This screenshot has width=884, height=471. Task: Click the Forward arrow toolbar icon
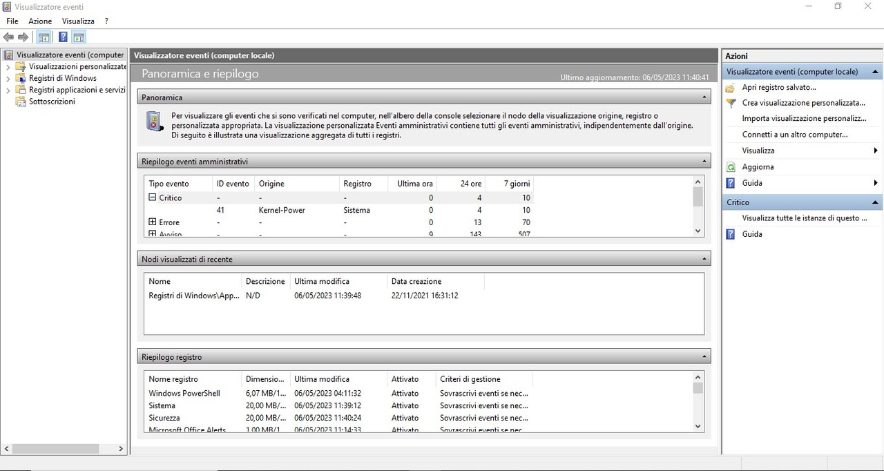(x=23, y=37)
